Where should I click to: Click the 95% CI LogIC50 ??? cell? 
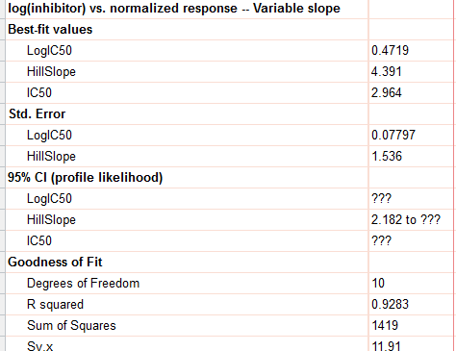tap(382, 198)
